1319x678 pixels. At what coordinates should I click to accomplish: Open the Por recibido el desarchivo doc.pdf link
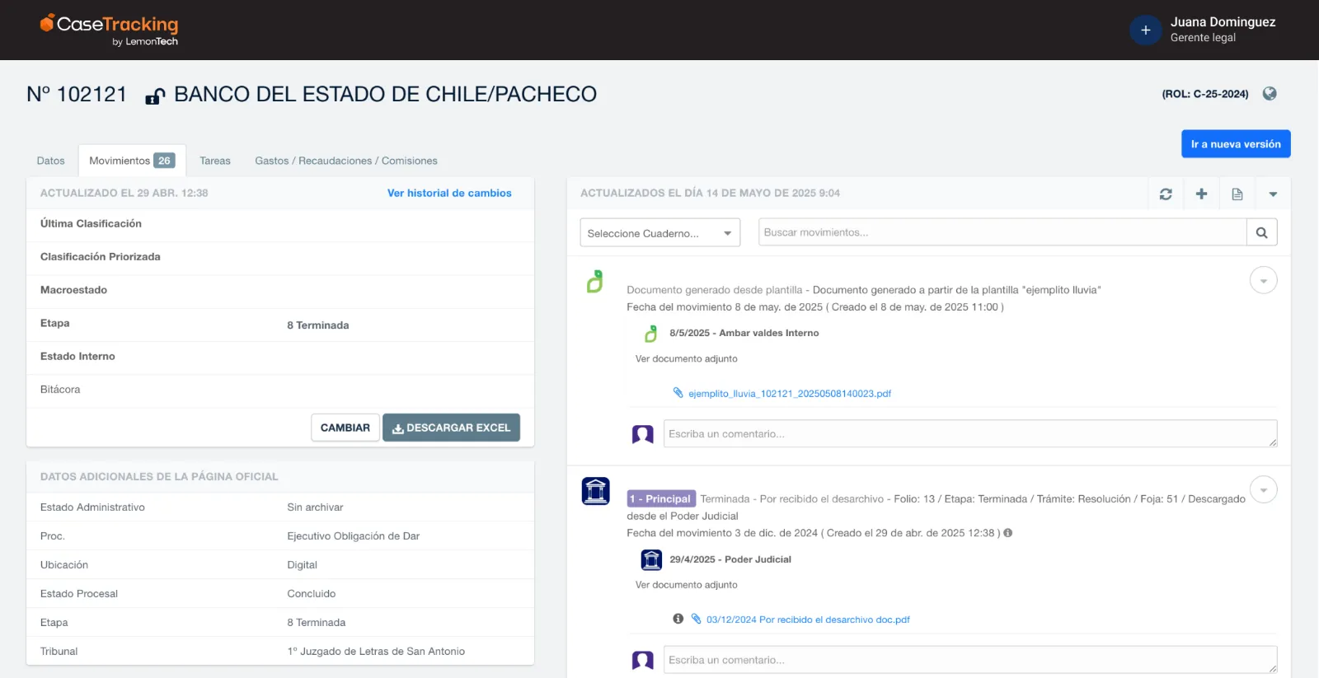click(x=808, y=620)
